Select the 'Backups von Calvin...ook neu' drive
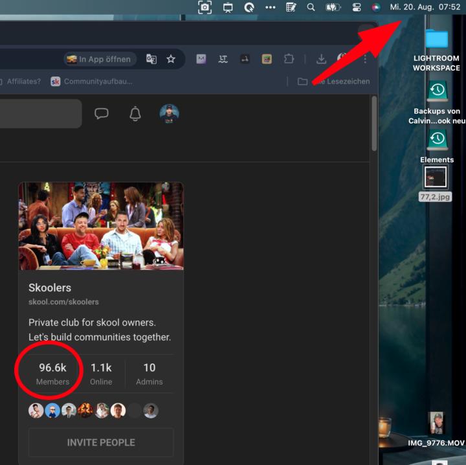The image size is (466, 465). 437,102
